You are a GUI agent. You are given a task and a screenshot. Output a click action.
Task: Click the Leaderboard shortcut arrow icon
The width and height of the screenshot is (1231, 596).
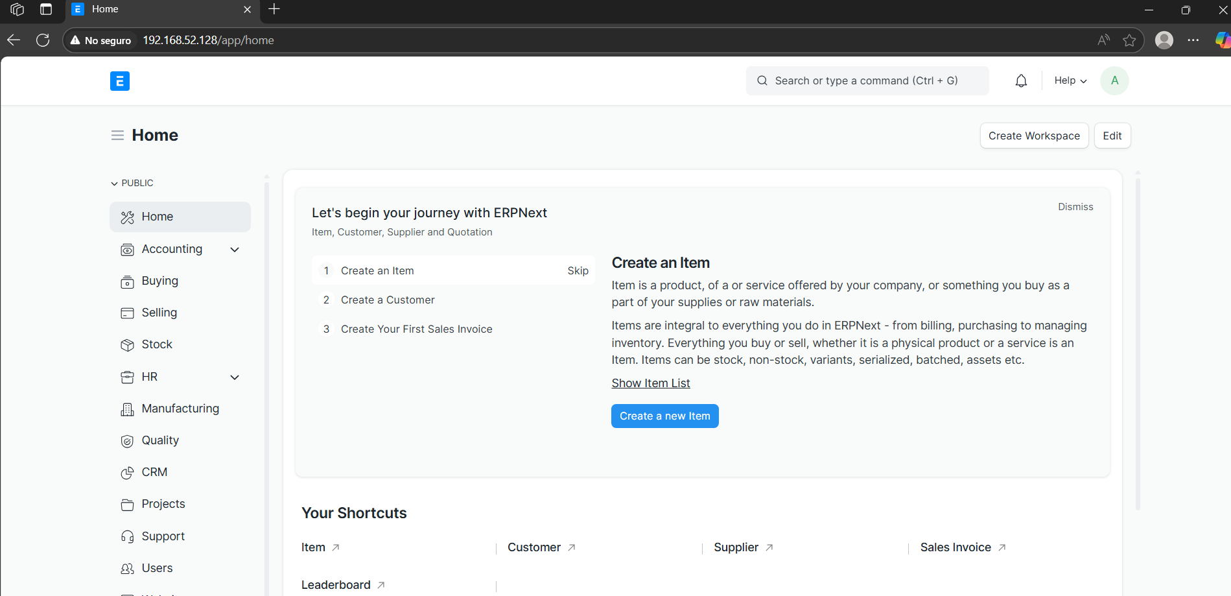pos(381,585)
